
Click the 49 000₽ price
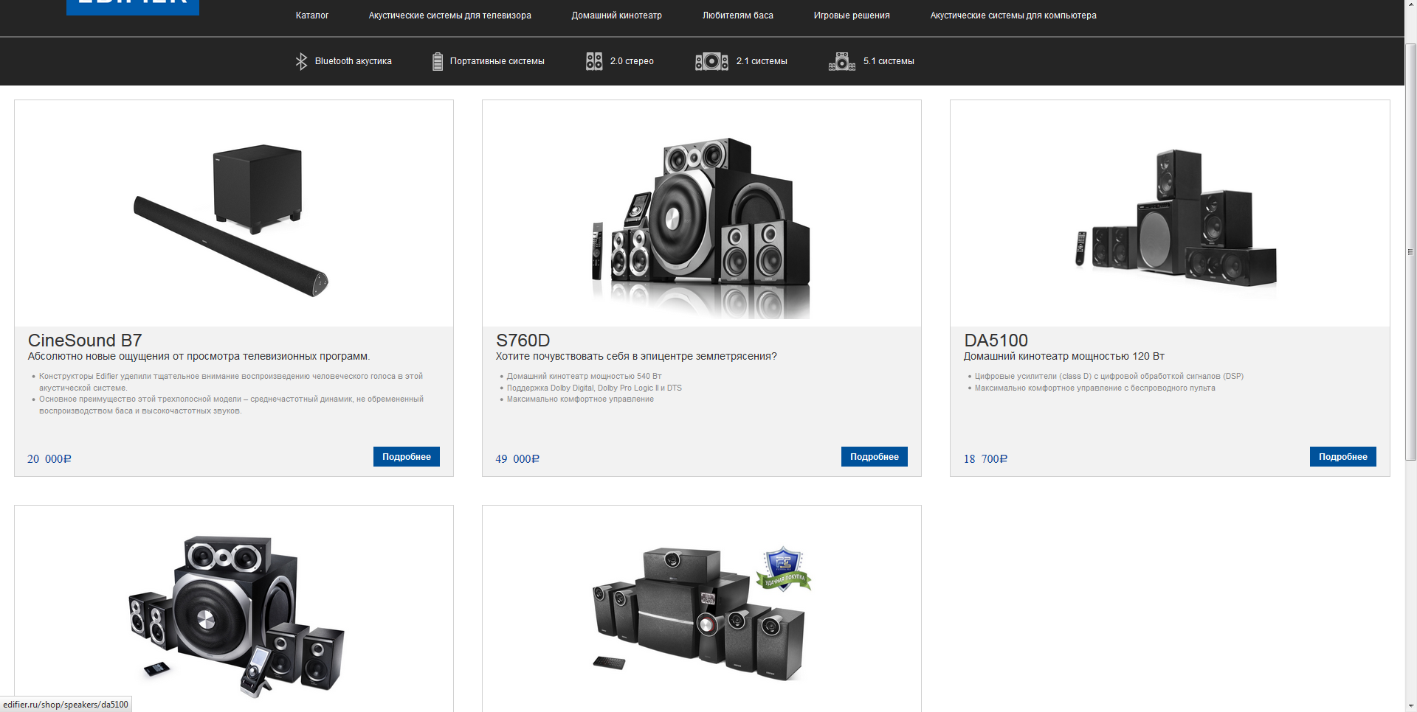(x=517, y=459)
